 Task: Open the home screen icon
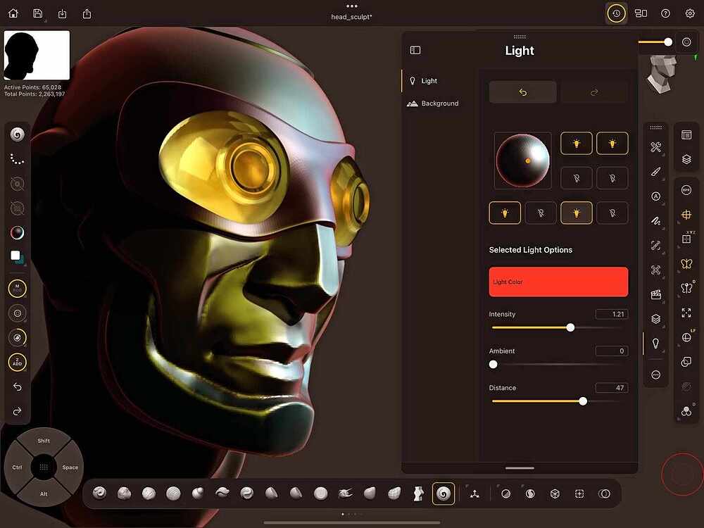click(x=13, y=13)
